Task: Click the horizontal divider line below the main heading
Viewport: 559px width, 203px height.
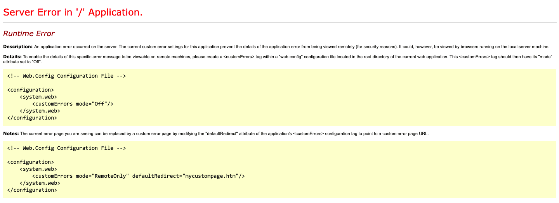Action: click(x=279, y=23)
